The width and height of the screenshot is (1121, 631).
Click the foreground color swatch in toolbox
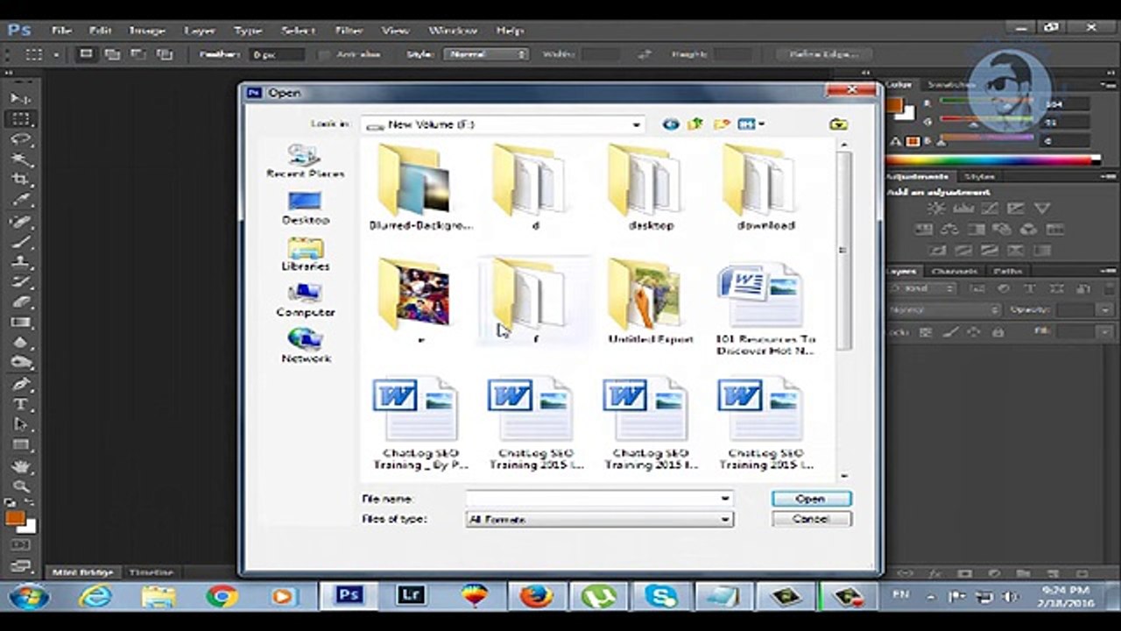pos(15,519)
